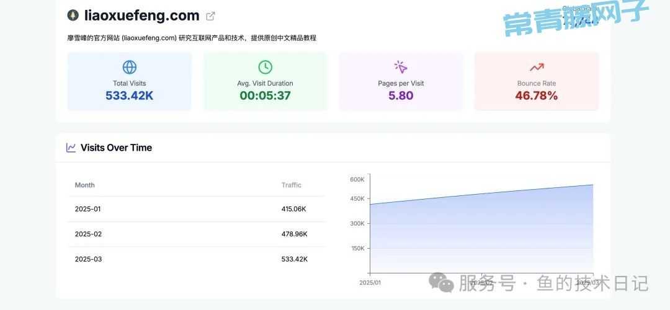Click the Avg. Visit Duration label

[x=265, y=83]
